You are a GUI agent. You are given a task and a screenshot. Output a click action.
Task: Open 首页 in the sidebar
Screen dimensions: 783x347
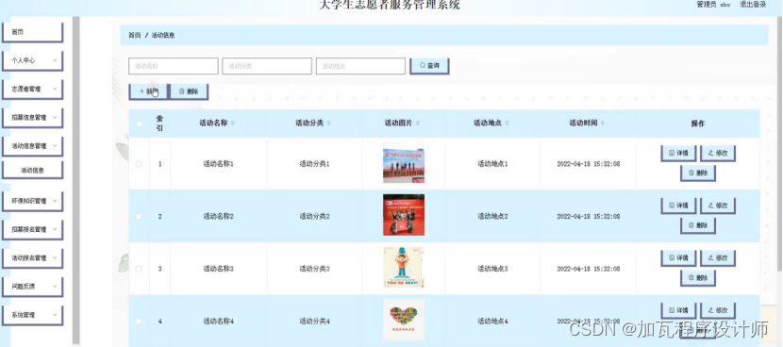32,32
